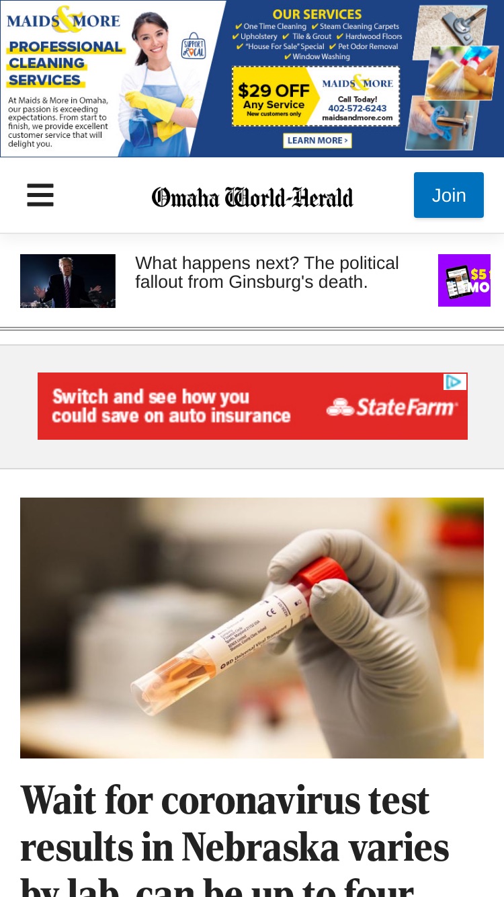Click the State Farm logo in the ad
Screen dimensions: 504x897
392,407
